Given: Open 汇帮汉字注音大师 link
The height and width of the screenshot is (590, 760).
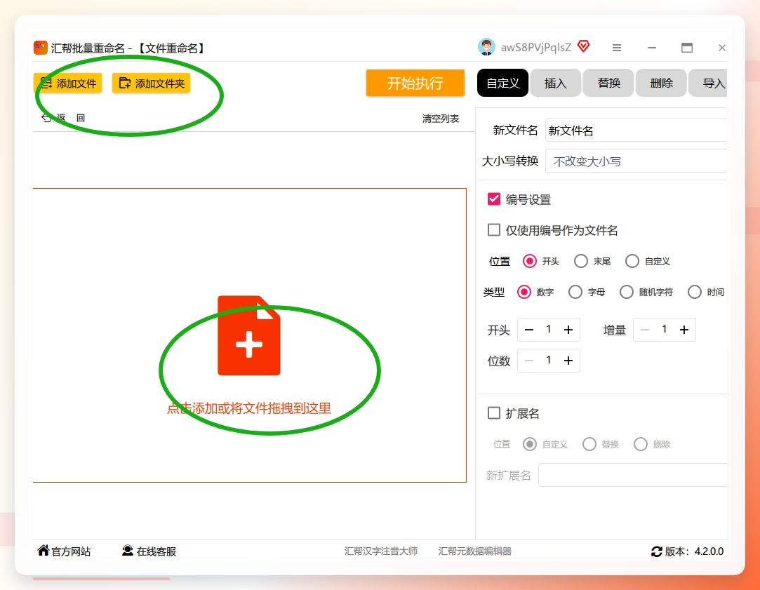Looking at the screenshot, I should 381,551.
